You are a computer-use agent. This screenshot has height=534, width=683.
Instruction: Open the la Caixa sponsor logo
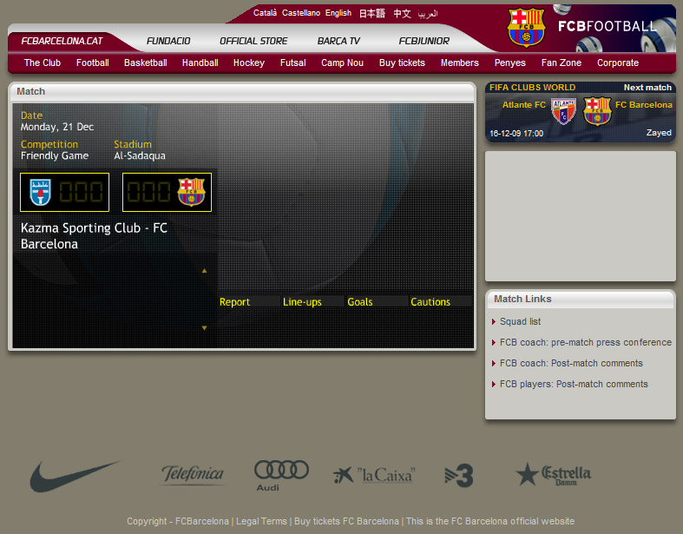[374, 475]
